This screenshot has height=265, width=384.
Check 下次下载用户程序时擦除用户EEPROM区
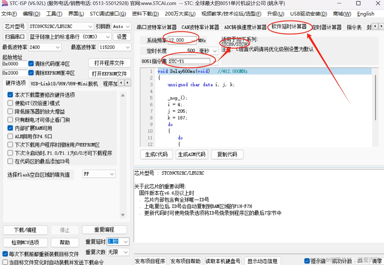10,145
